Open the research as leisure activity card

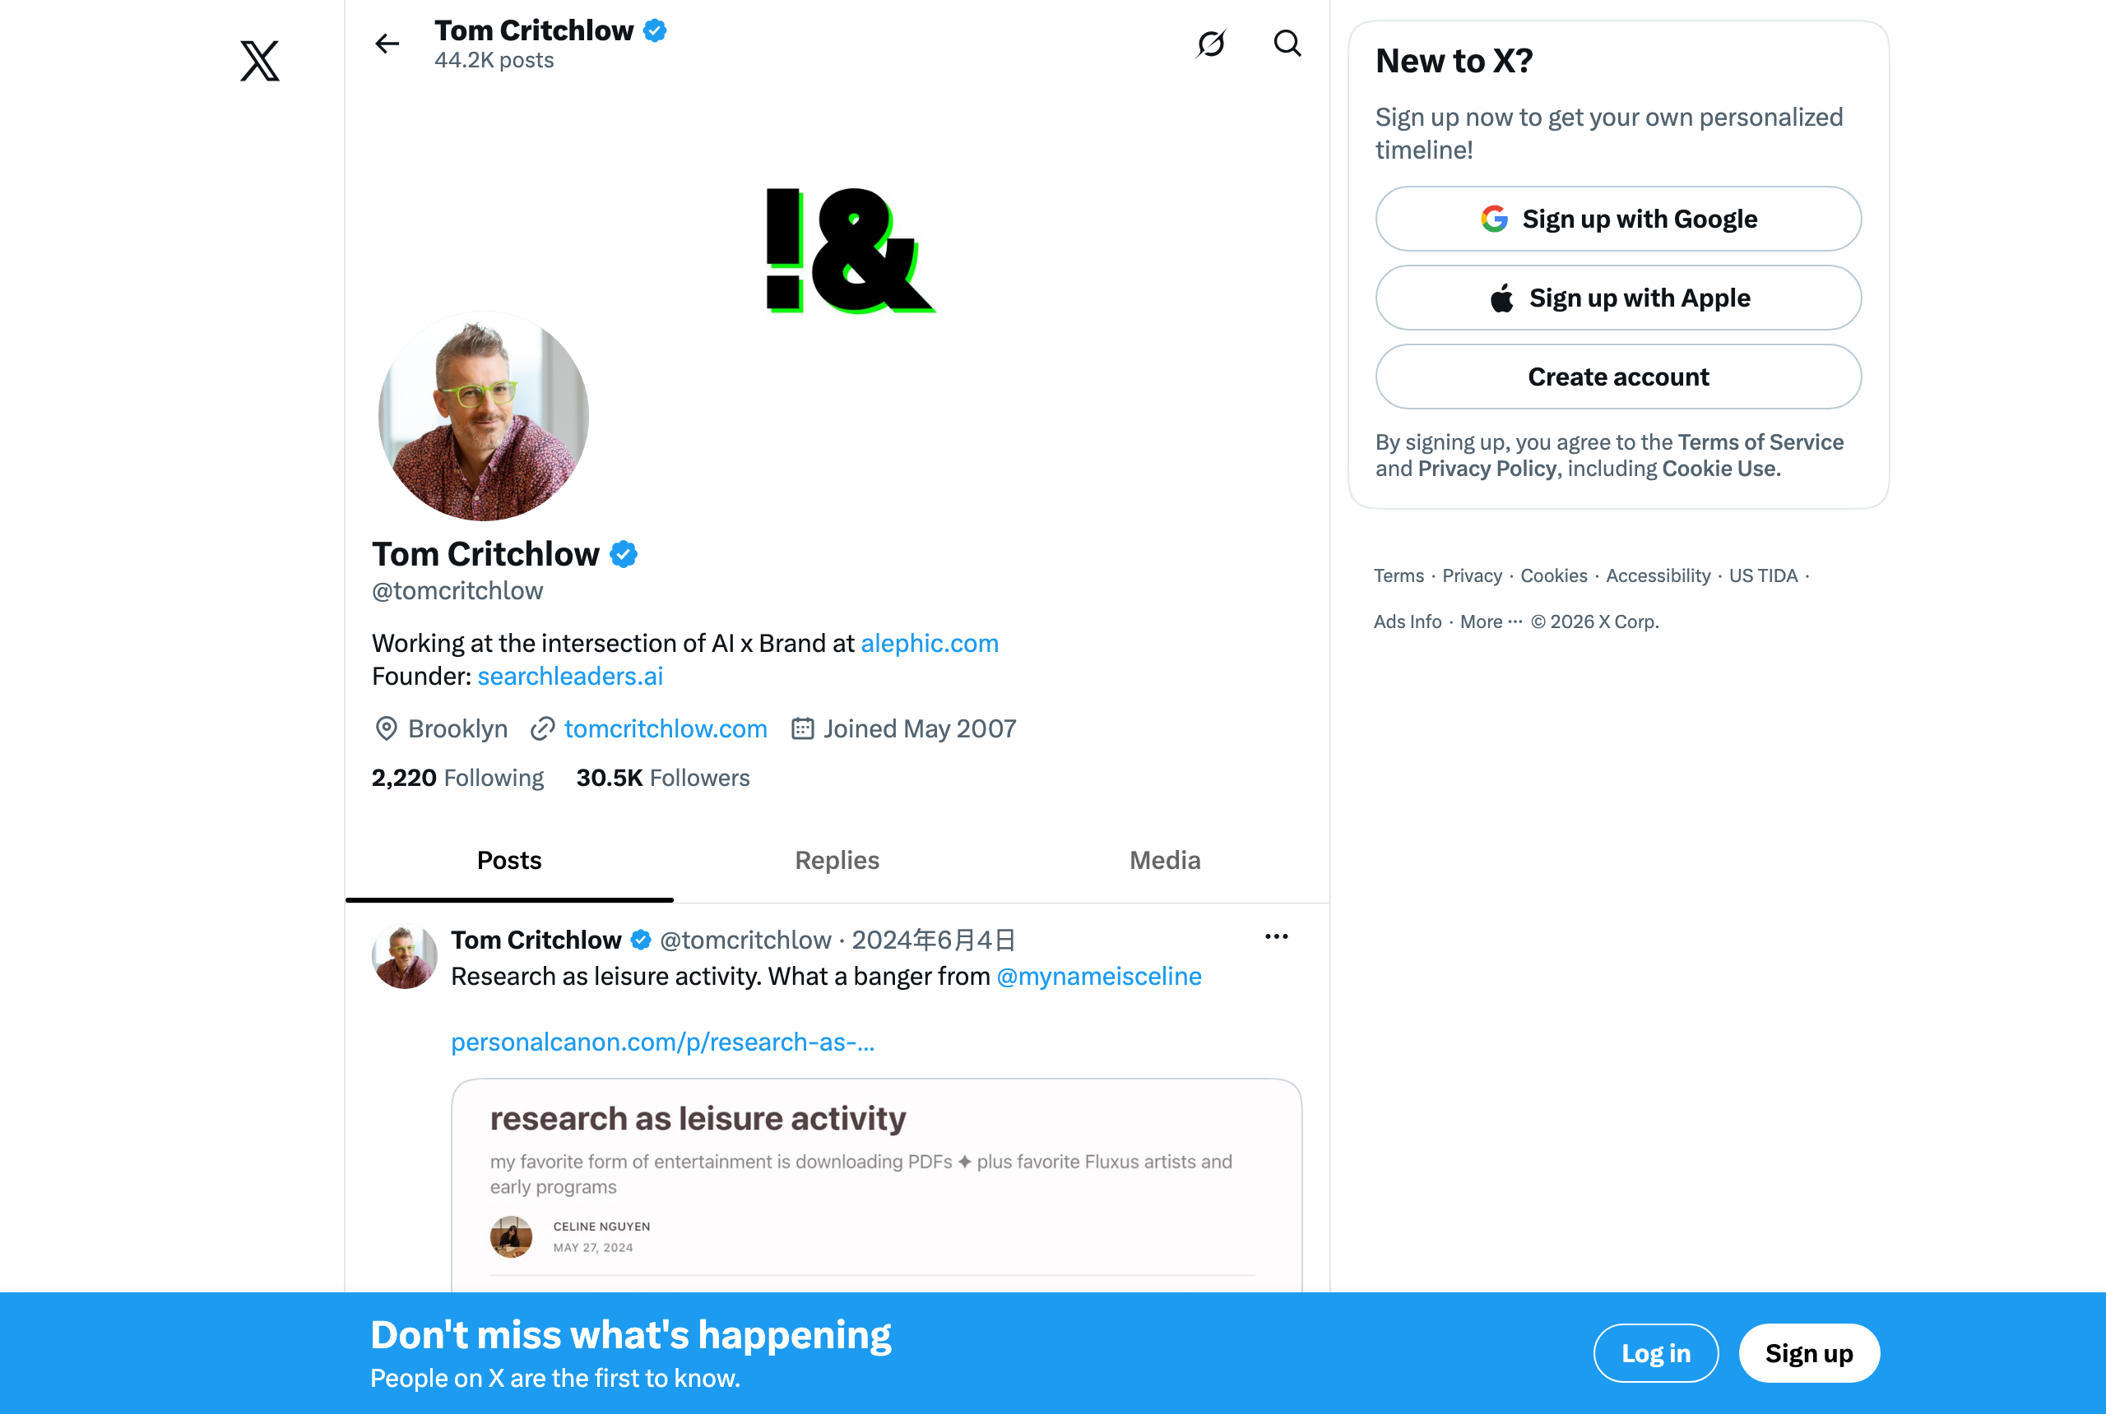tap(876, 1185)
